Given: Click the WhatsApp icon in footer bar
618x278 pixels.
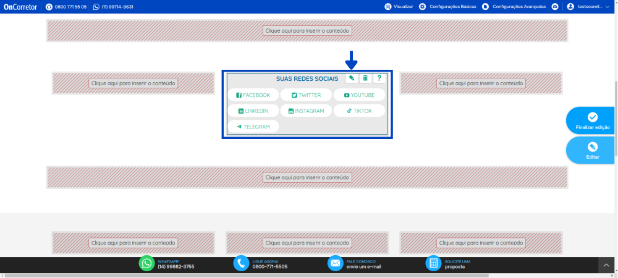Looking at the screenshot, I should (x=146, y=263).
